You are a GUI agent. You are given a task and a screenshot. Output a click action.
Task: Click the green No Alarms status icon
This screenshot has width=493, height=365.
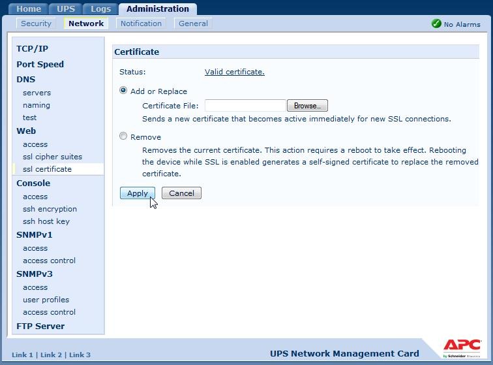pyautogui.click(x=436, y=24)
